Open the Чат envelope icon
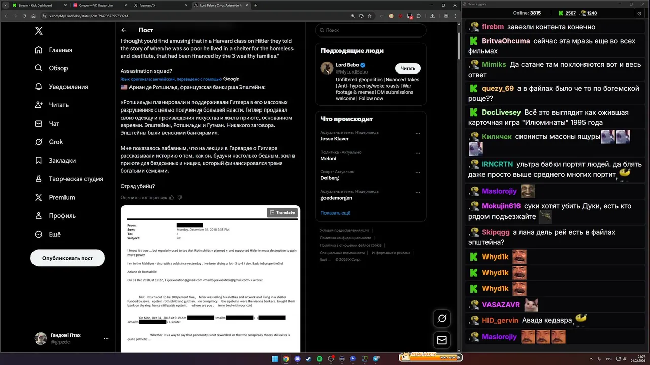650x365 pixels. tap(39, 123)
